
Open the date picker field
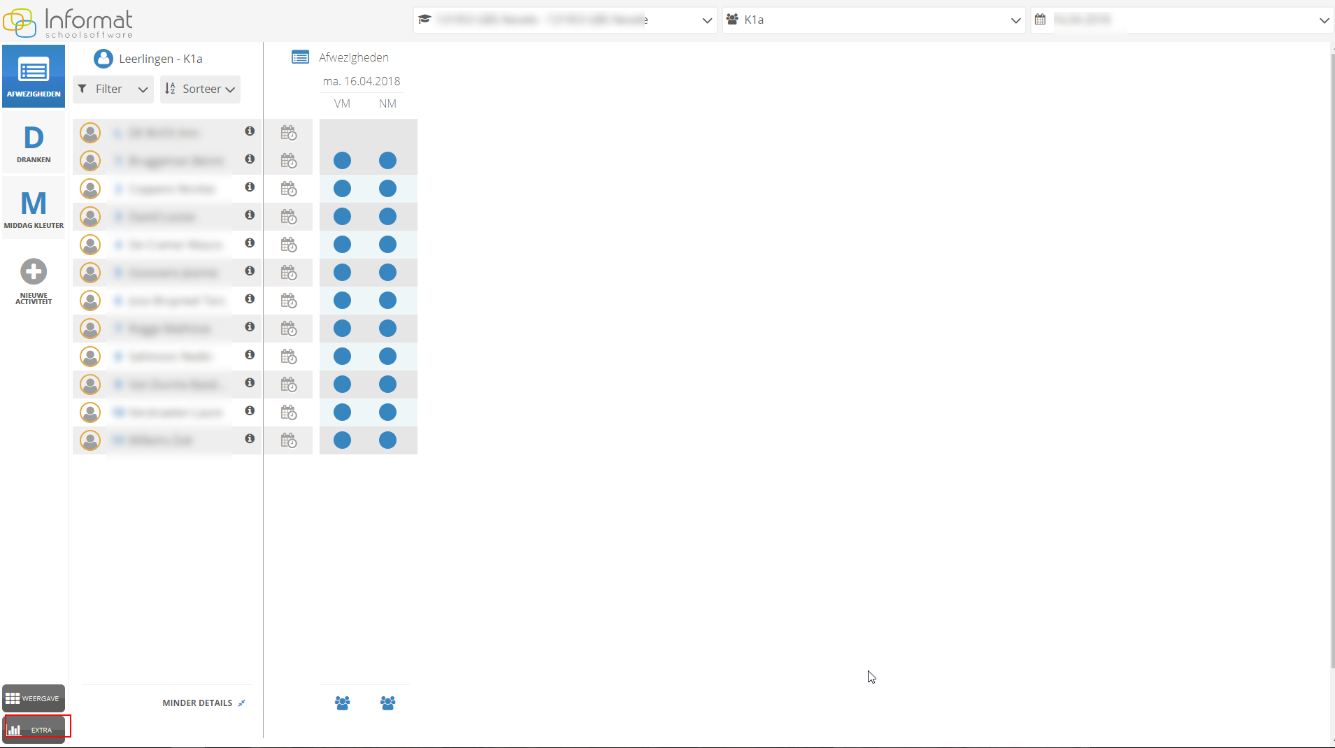pos(1181,20)
